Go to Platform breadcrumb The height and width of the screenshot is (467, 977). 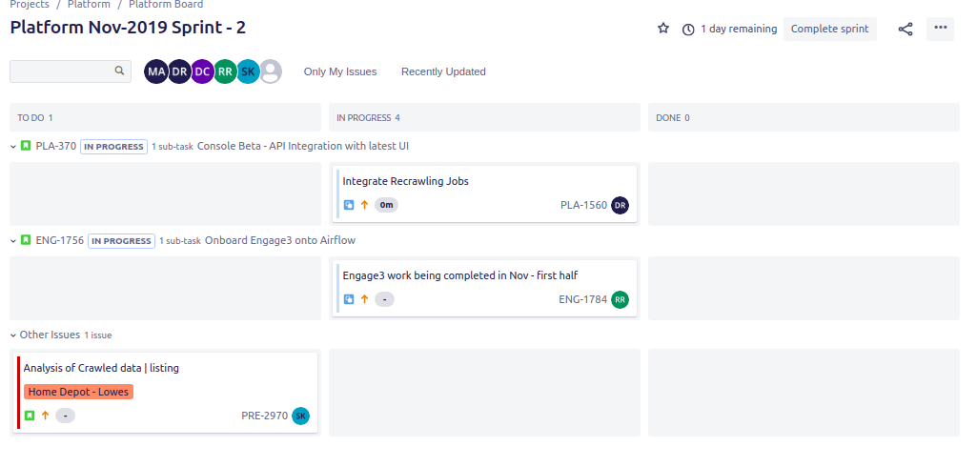pyautogui.click(x=89, y=5)
